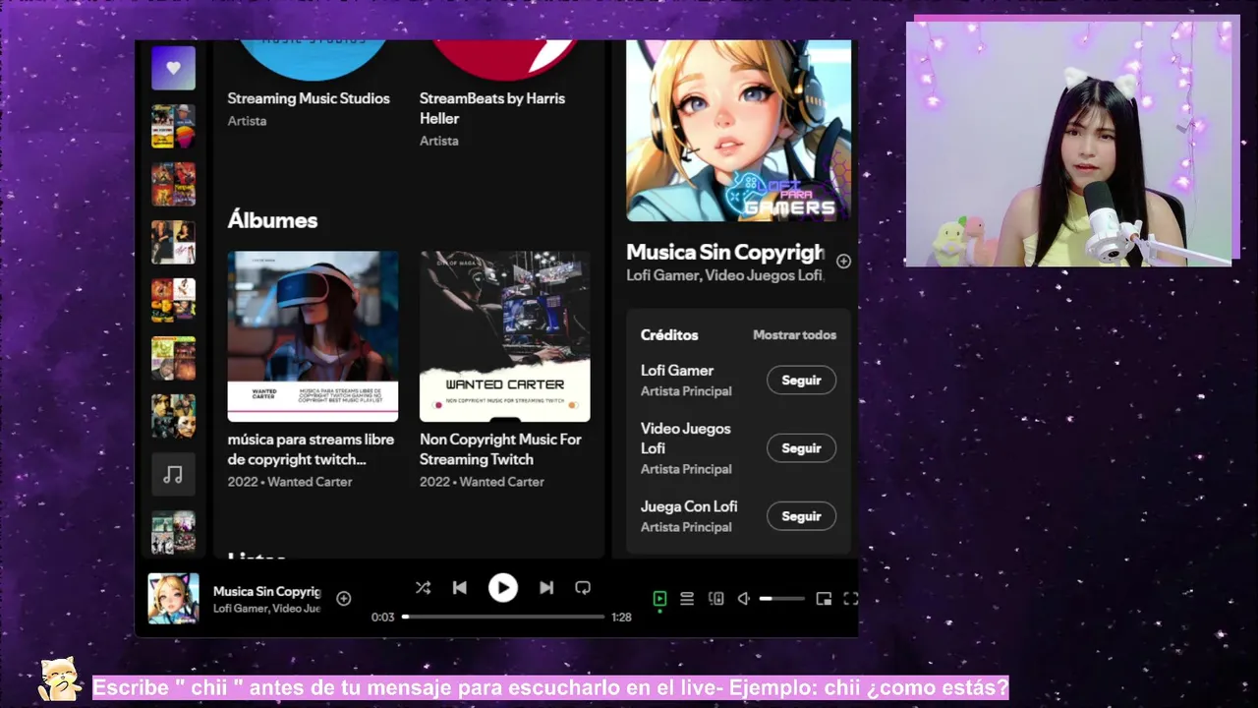Open música para streams libre de copyright album title
The height and width of the screenshot is (708, 1258).
[x=311, y=449]
